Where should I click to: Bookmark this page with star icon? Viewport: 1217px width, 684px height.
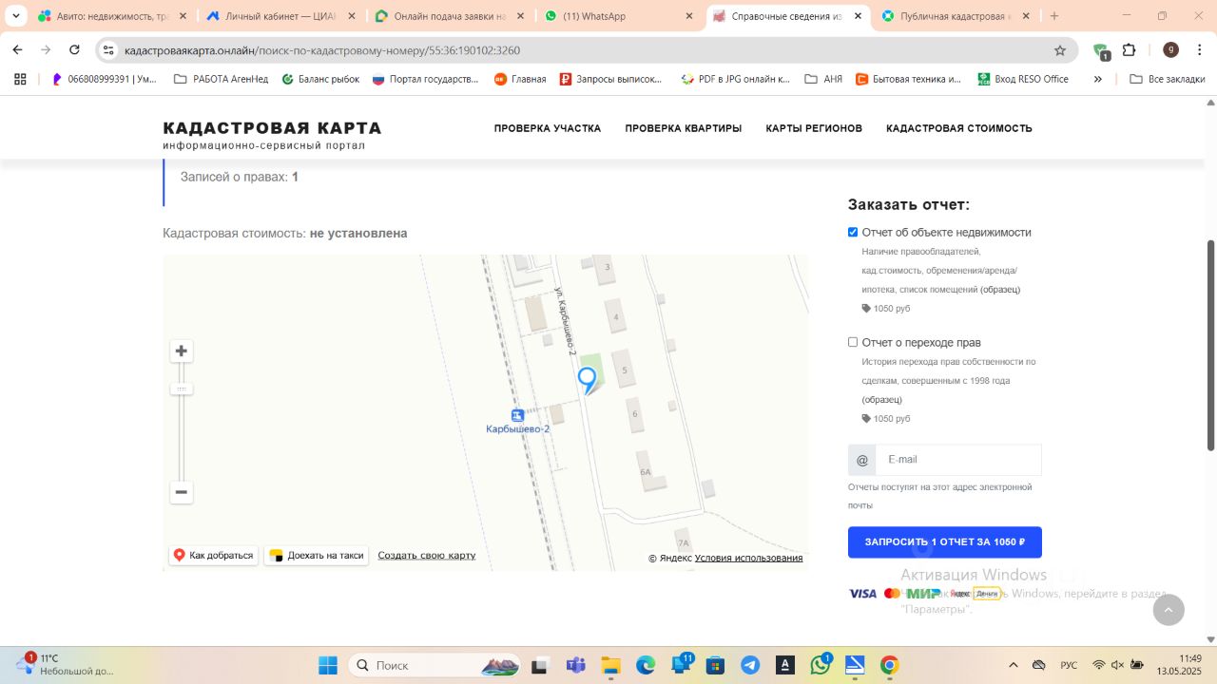pyautogui.click(x=1060, y=50)
